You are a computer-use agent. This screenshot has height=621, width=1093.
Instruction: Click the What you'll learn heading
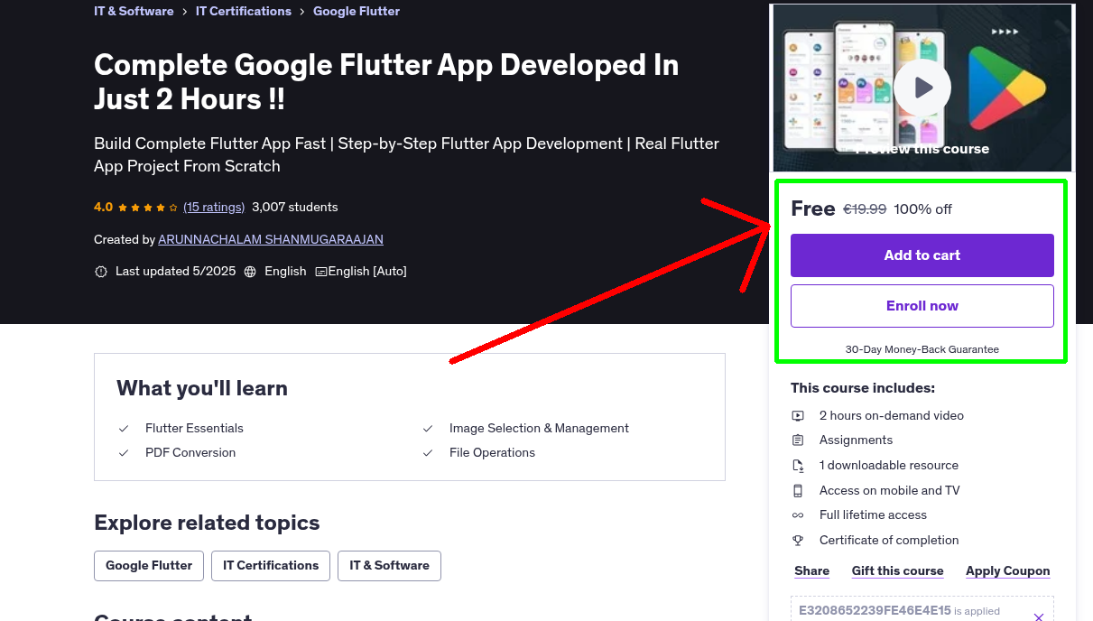pos(202,389)
